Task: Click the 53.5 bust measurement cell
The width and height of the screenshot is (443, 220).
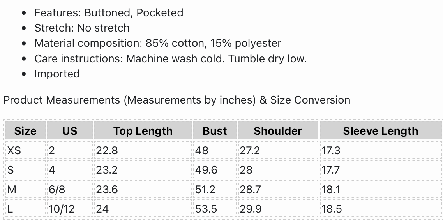Action: [x=206, y=209]
